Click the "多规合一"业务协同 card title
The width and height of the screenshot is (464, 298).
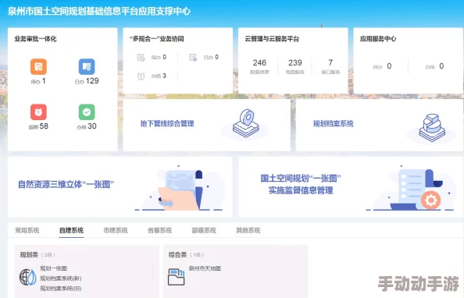(157, 39)
